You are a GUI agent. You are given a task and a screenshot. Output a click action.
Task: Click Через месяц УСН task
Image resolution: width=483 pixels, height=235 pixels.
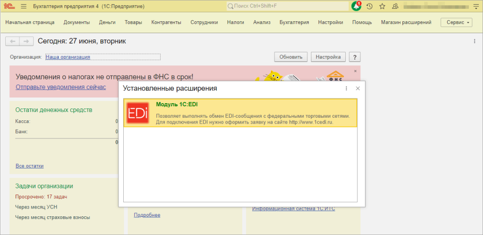36,207
